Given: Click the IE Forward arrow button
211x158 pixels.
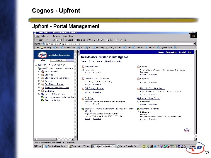Looking at the screenshot, I should (47, 40).
